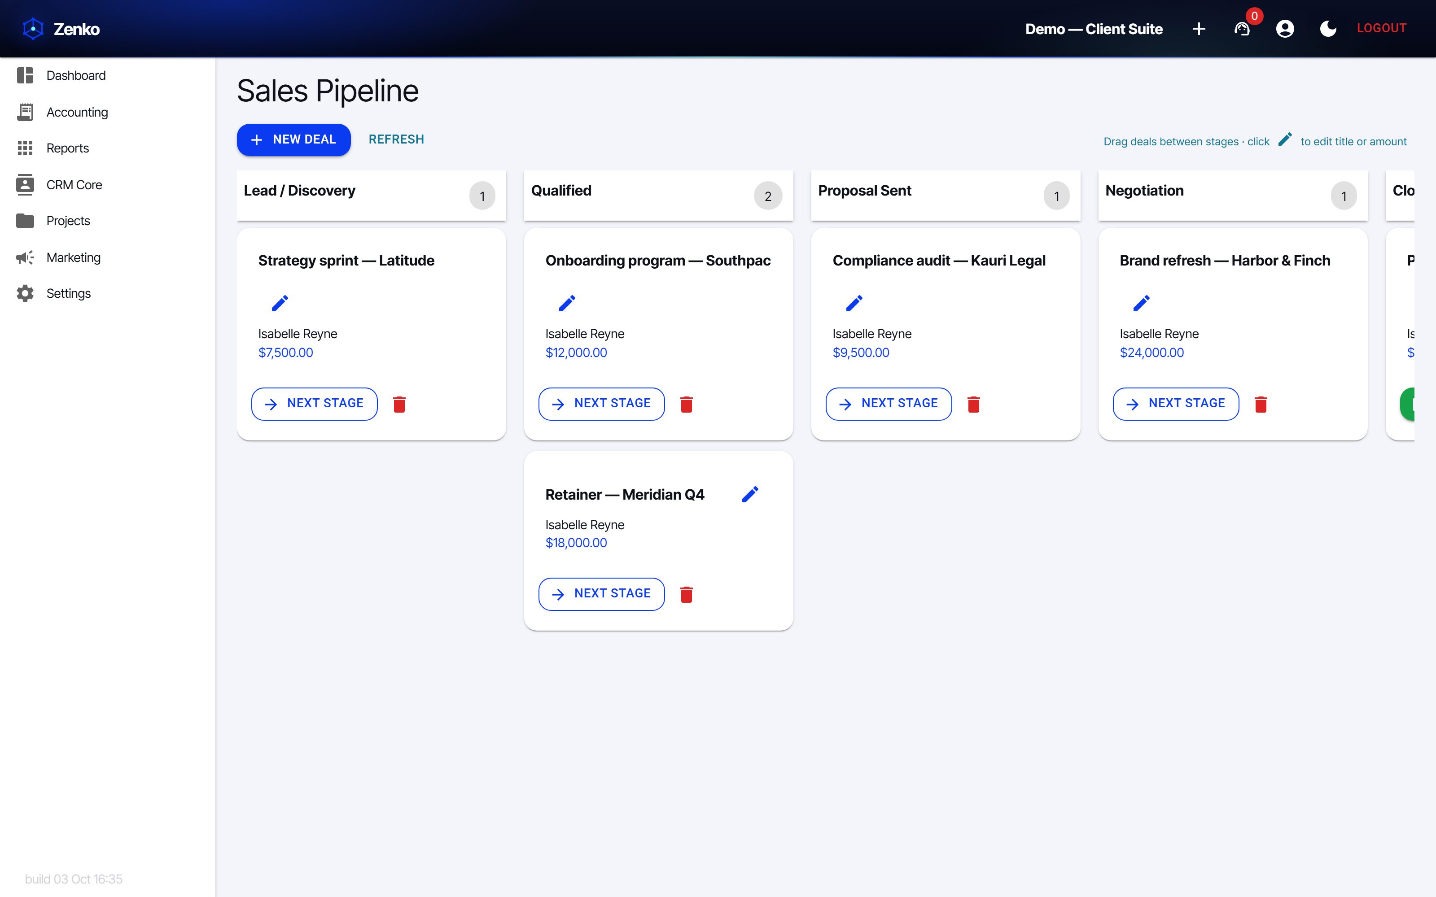The height and width of the screenshot is (897, 1436).
Task: Click the $7,500.00 deal amount
Action: click(x=285, y=353)
